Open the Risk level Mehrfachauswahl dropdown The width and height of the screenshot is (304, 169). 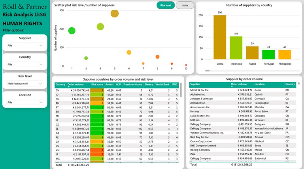25,83
